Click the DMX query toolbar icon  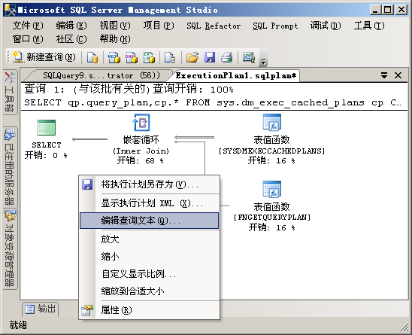132,57
